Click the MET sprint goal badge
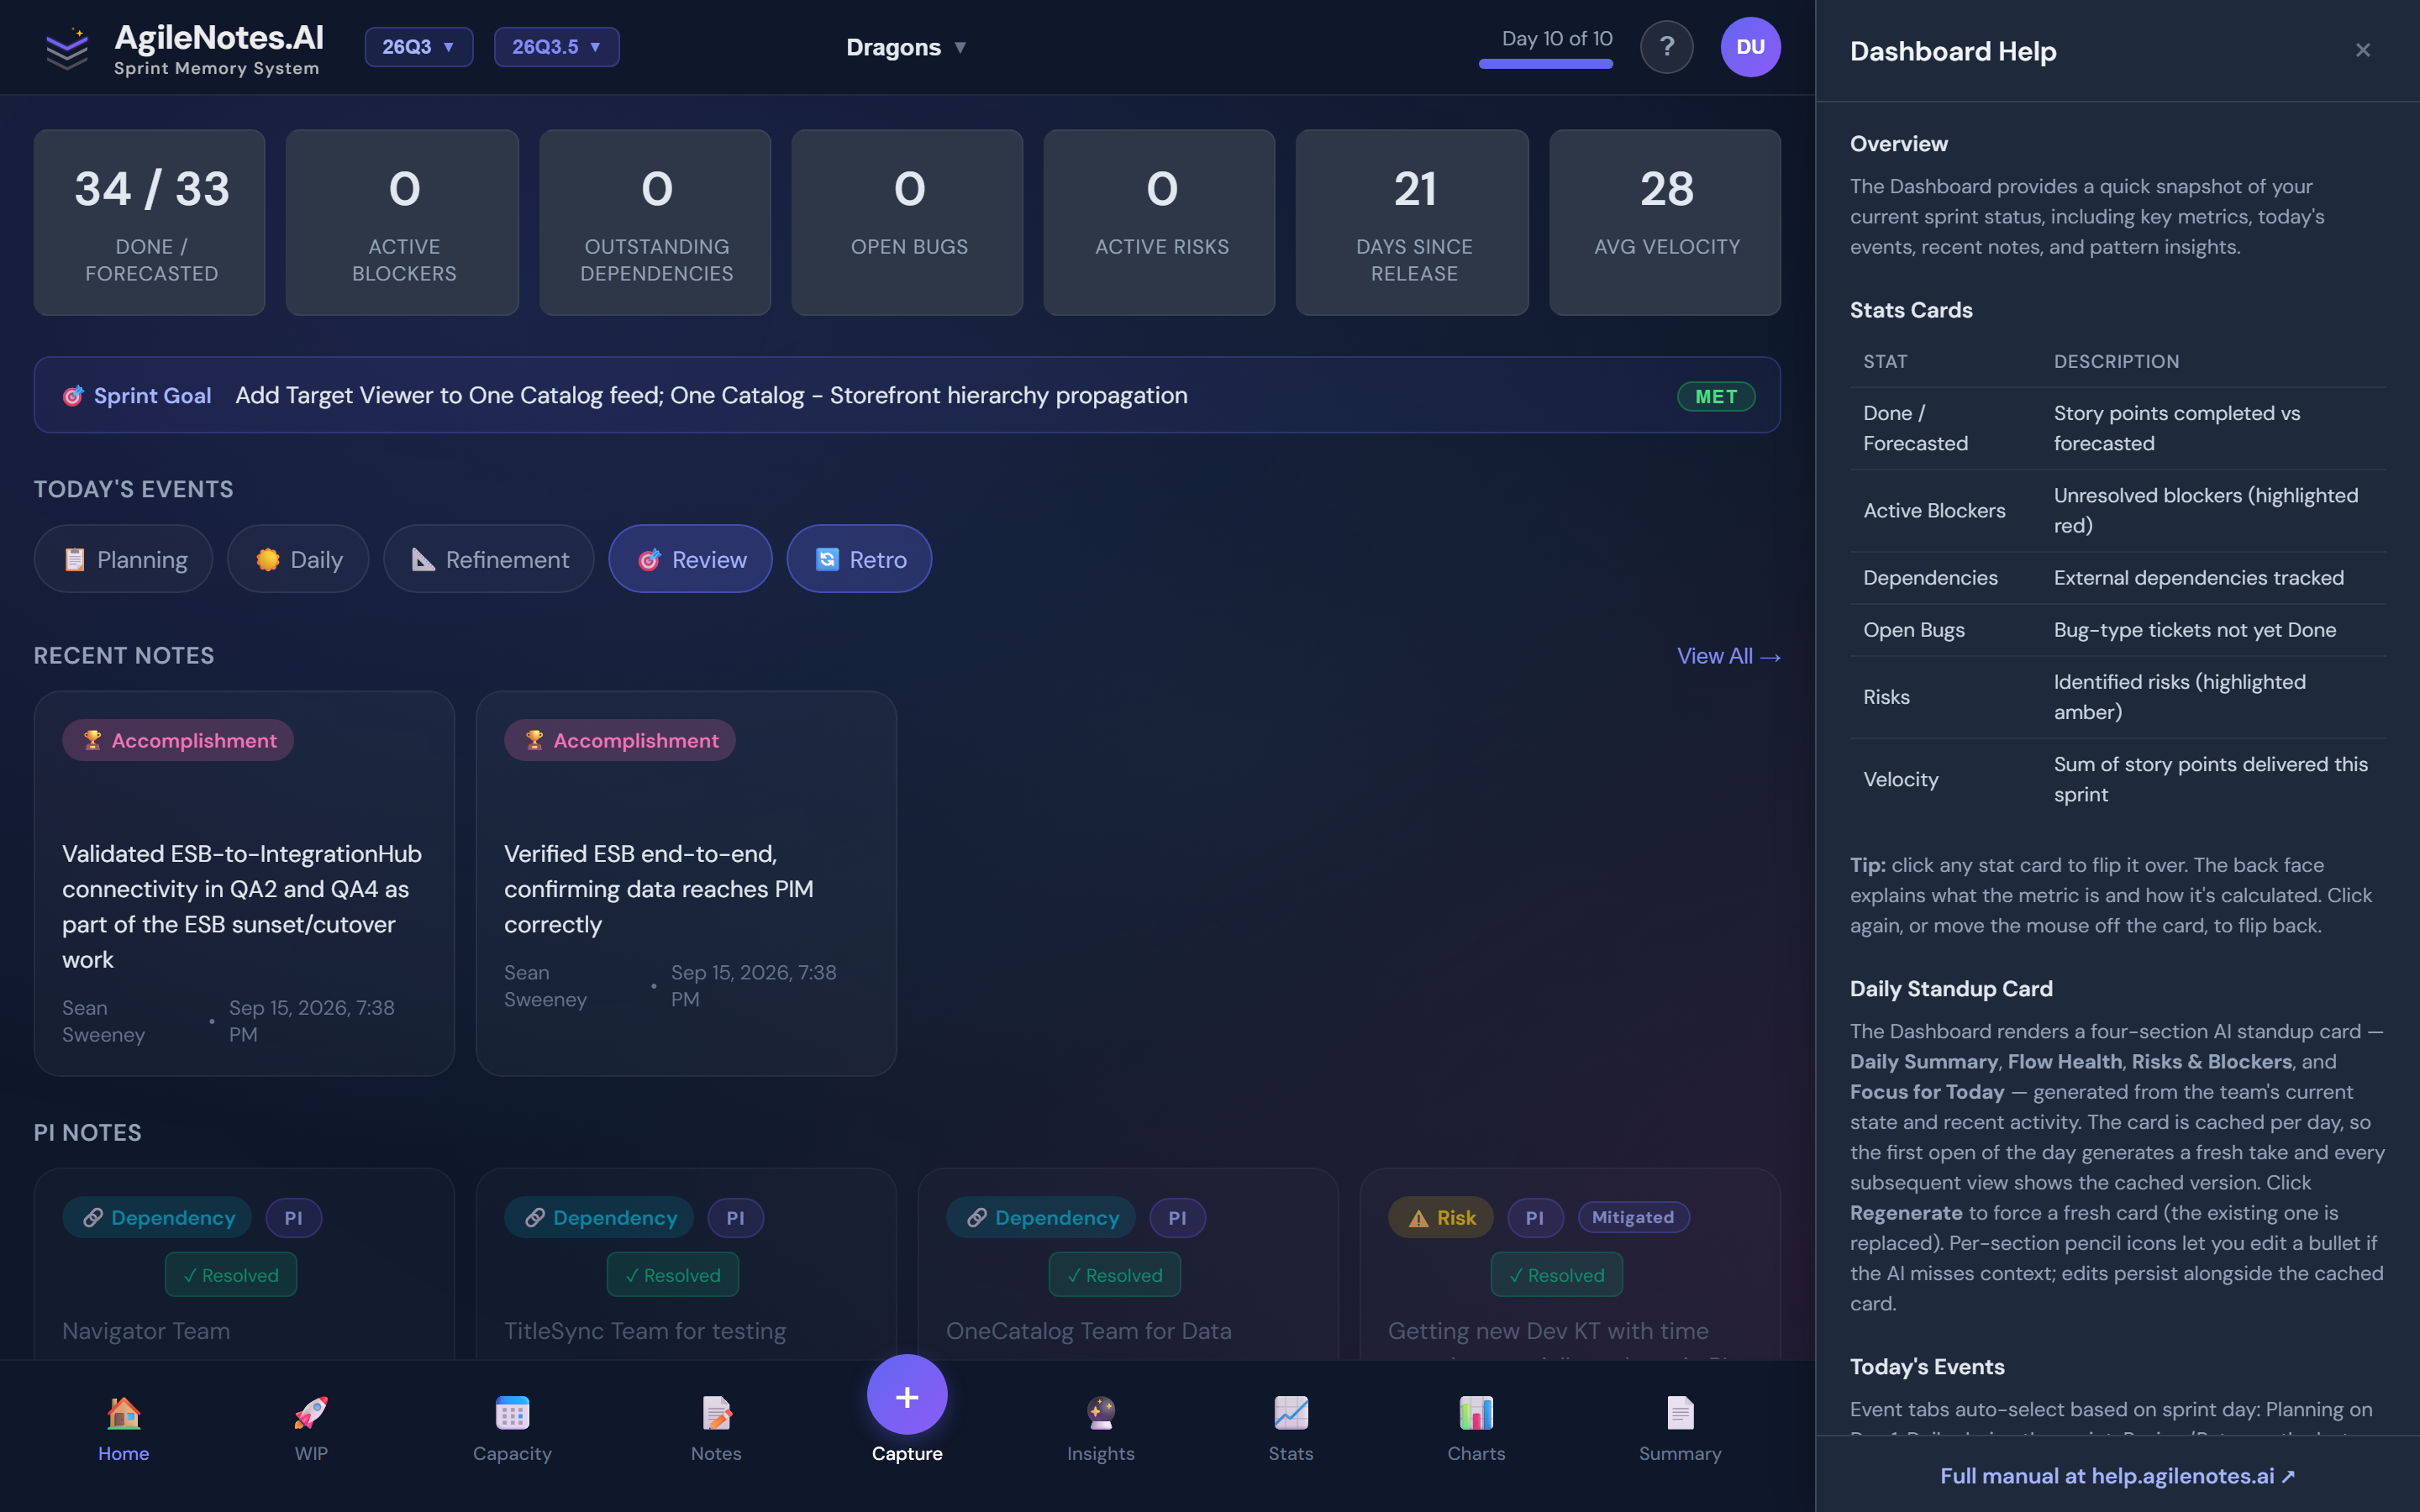This screenshot has height=1512, width=2420. coord(1716,396)
